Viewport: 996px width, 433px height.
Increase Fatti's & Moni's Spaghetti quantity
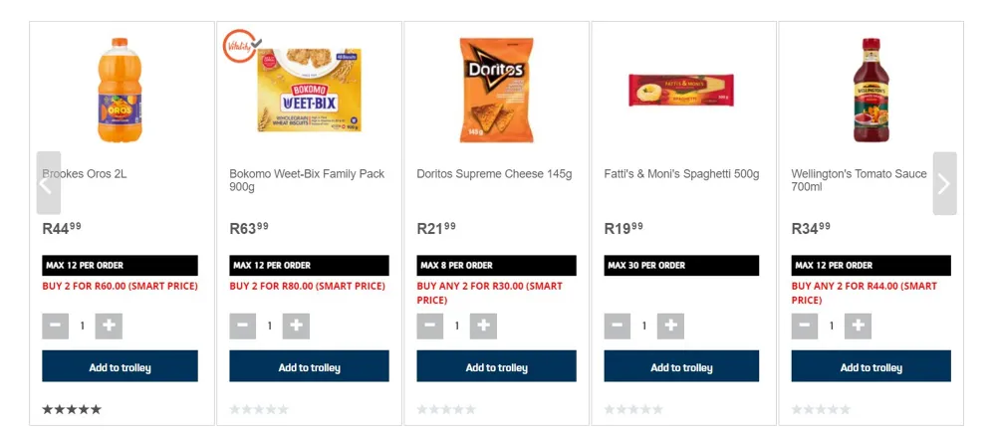coord(670,325)
